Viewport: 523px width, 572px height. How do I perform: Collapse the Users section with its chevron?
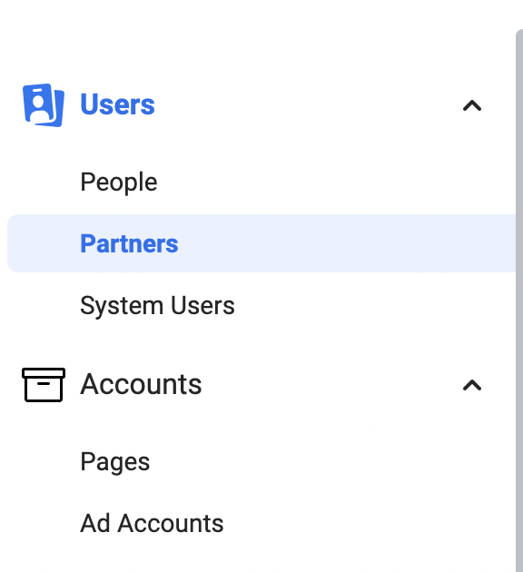[x=472, y=106]
